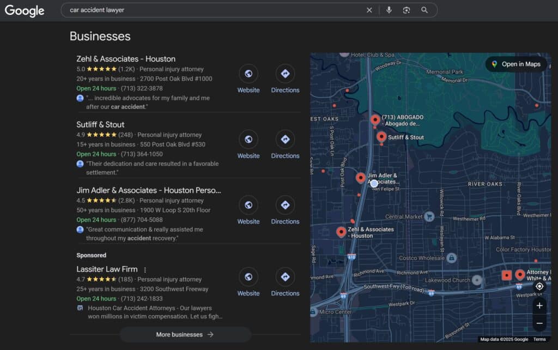Get Directions to Lassiter Law Firm
This screenshot has height=350, width=558.
tap(285, 276)
